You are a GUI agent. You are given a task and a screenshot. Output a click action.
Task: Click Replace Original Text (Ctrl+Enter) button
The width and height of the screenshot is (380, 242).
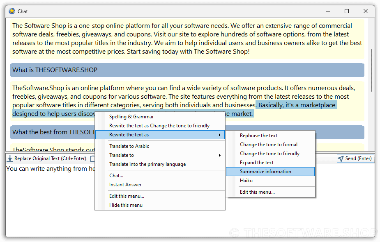point(47,158)
